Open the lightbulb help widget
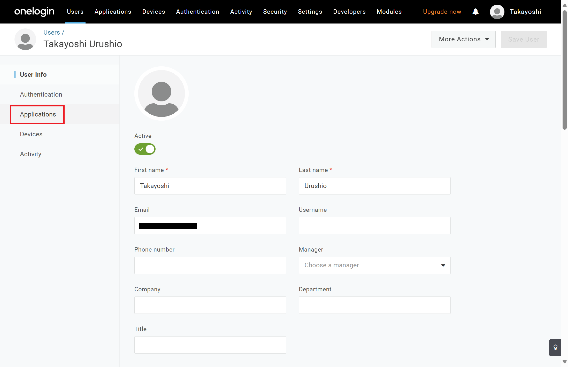This screenshot has height=367, width=568. [555, 347]
